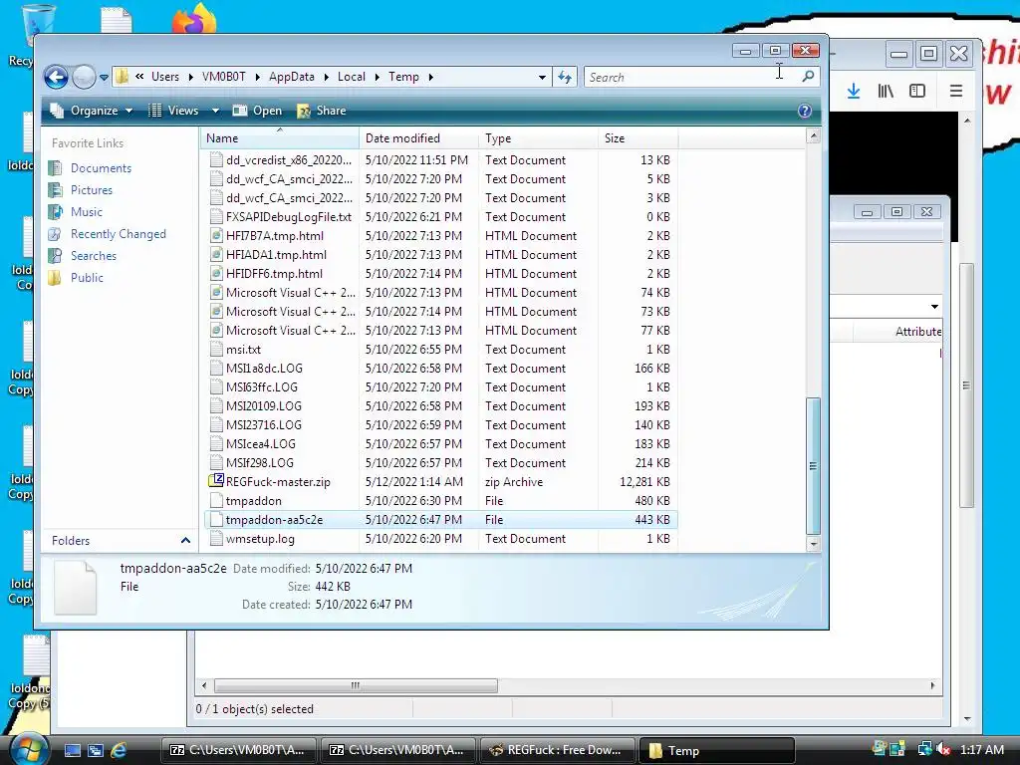
Task: Click the VM0B0T breadcrumb segment
Action: coord(224,77)
